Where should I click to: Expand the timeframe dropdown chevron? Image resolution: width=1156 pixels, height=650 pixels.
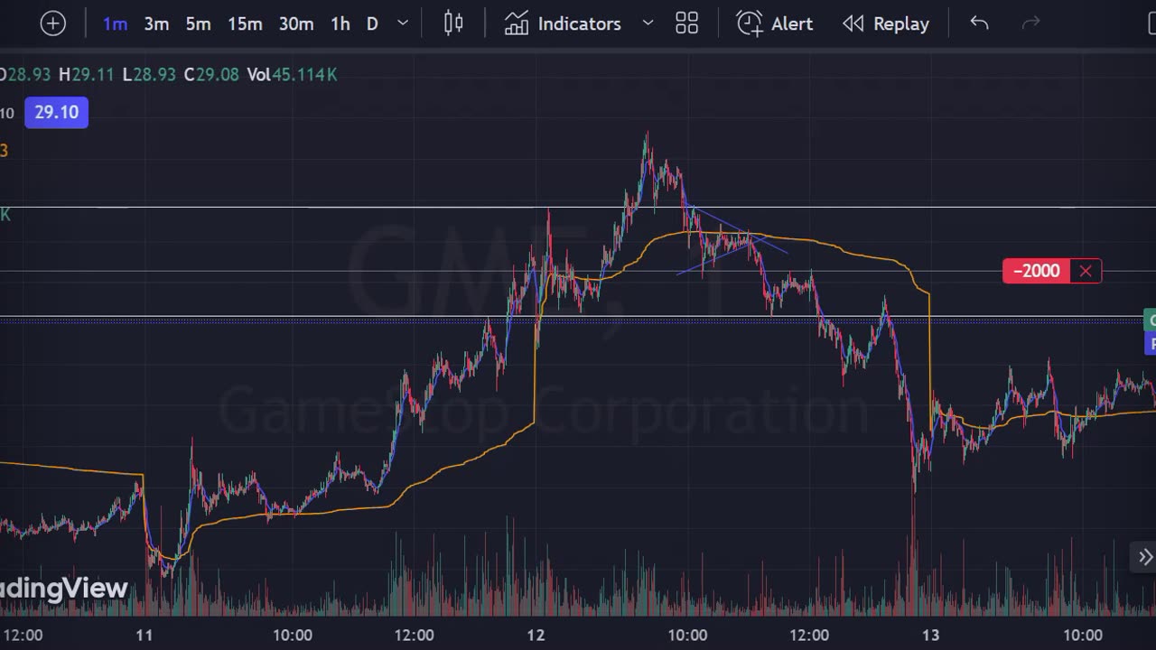coord(403,23)
